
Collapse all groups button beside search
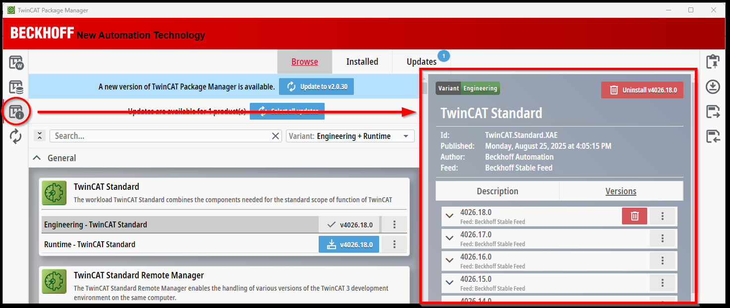pyautogui.click(x=40, y=136)
